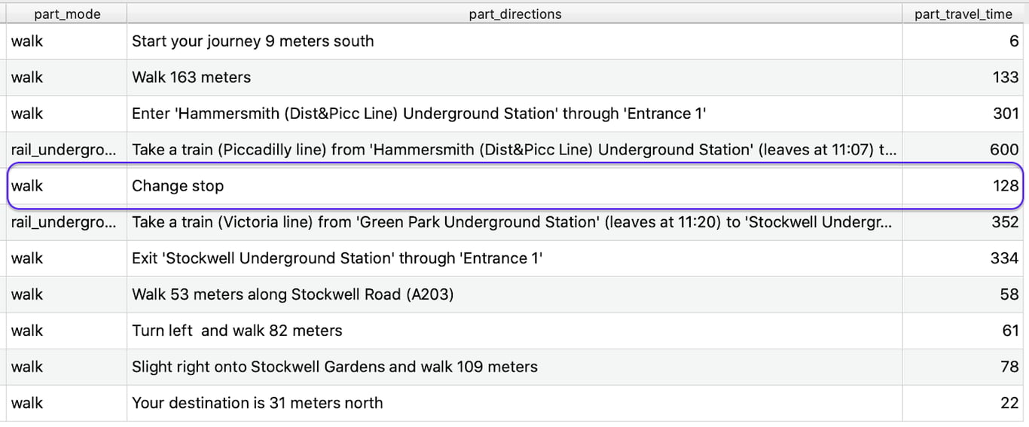Select the 'Turn left and walk 82 meters' cell
This screenshot has width=1029, height=427.
click(237, 331)
